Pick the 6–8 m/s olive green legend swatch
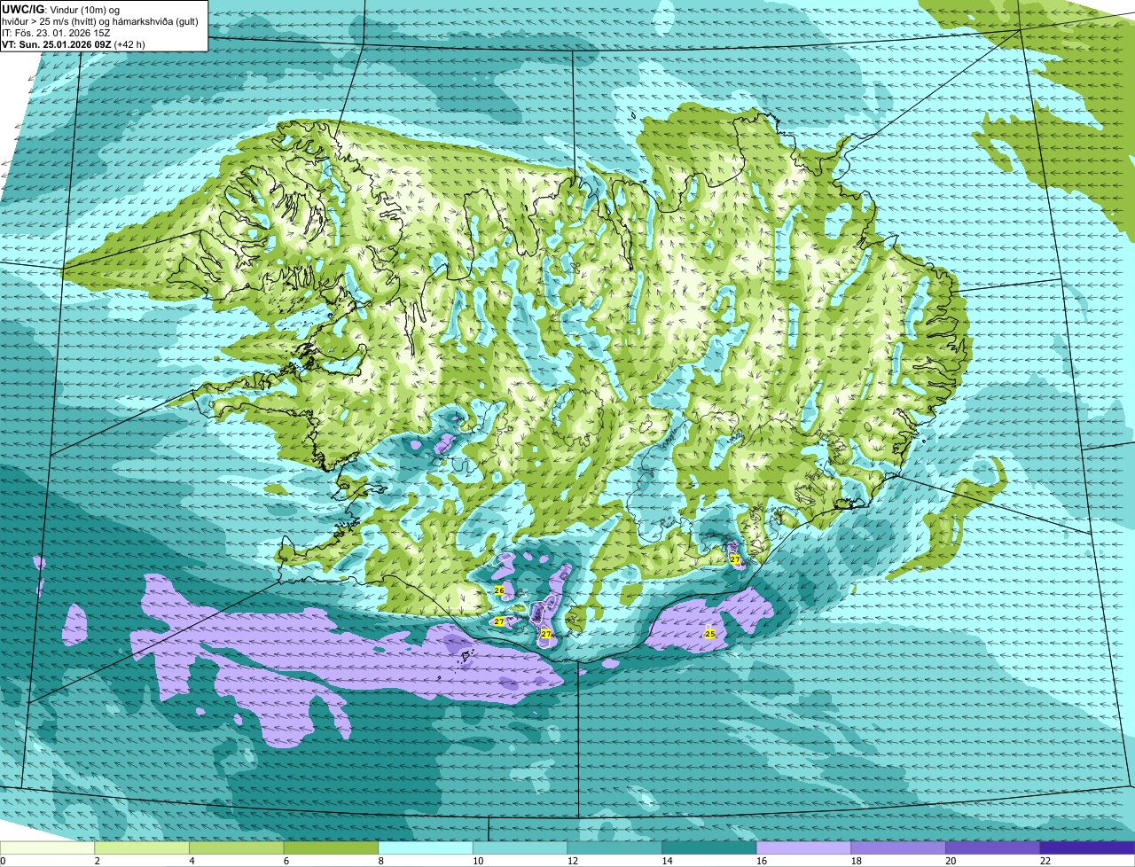 pyautogui.click(x=331, y=847)
